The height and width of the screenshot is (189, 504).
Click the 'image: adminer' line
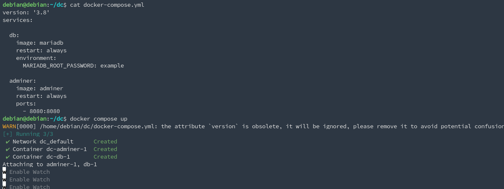(40, 89)
